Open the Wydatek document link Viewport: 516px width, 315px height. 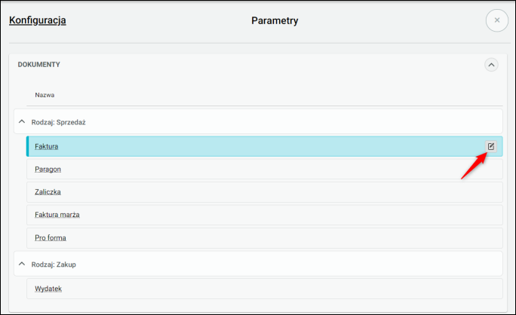coord(48,289)
